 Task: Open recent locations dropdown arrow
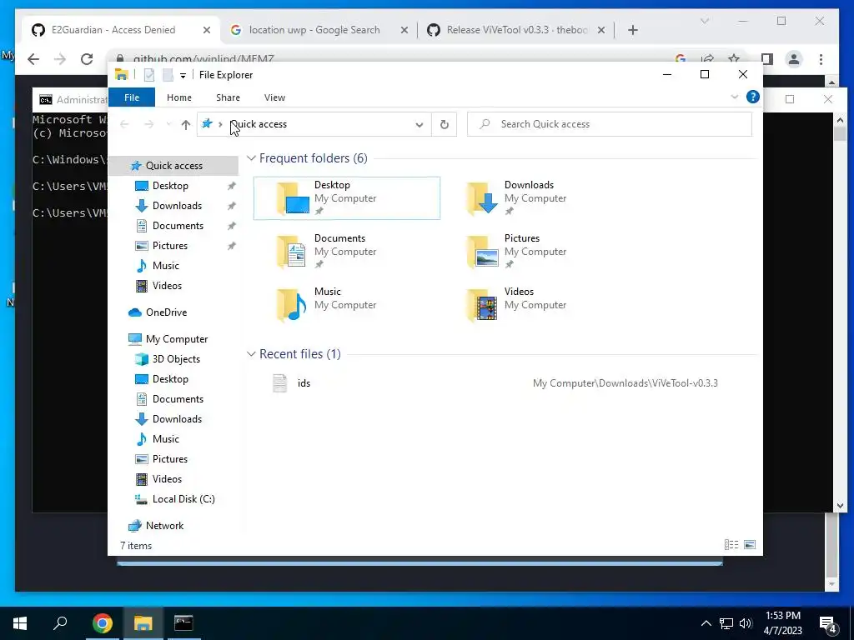[x=168, y=125]
